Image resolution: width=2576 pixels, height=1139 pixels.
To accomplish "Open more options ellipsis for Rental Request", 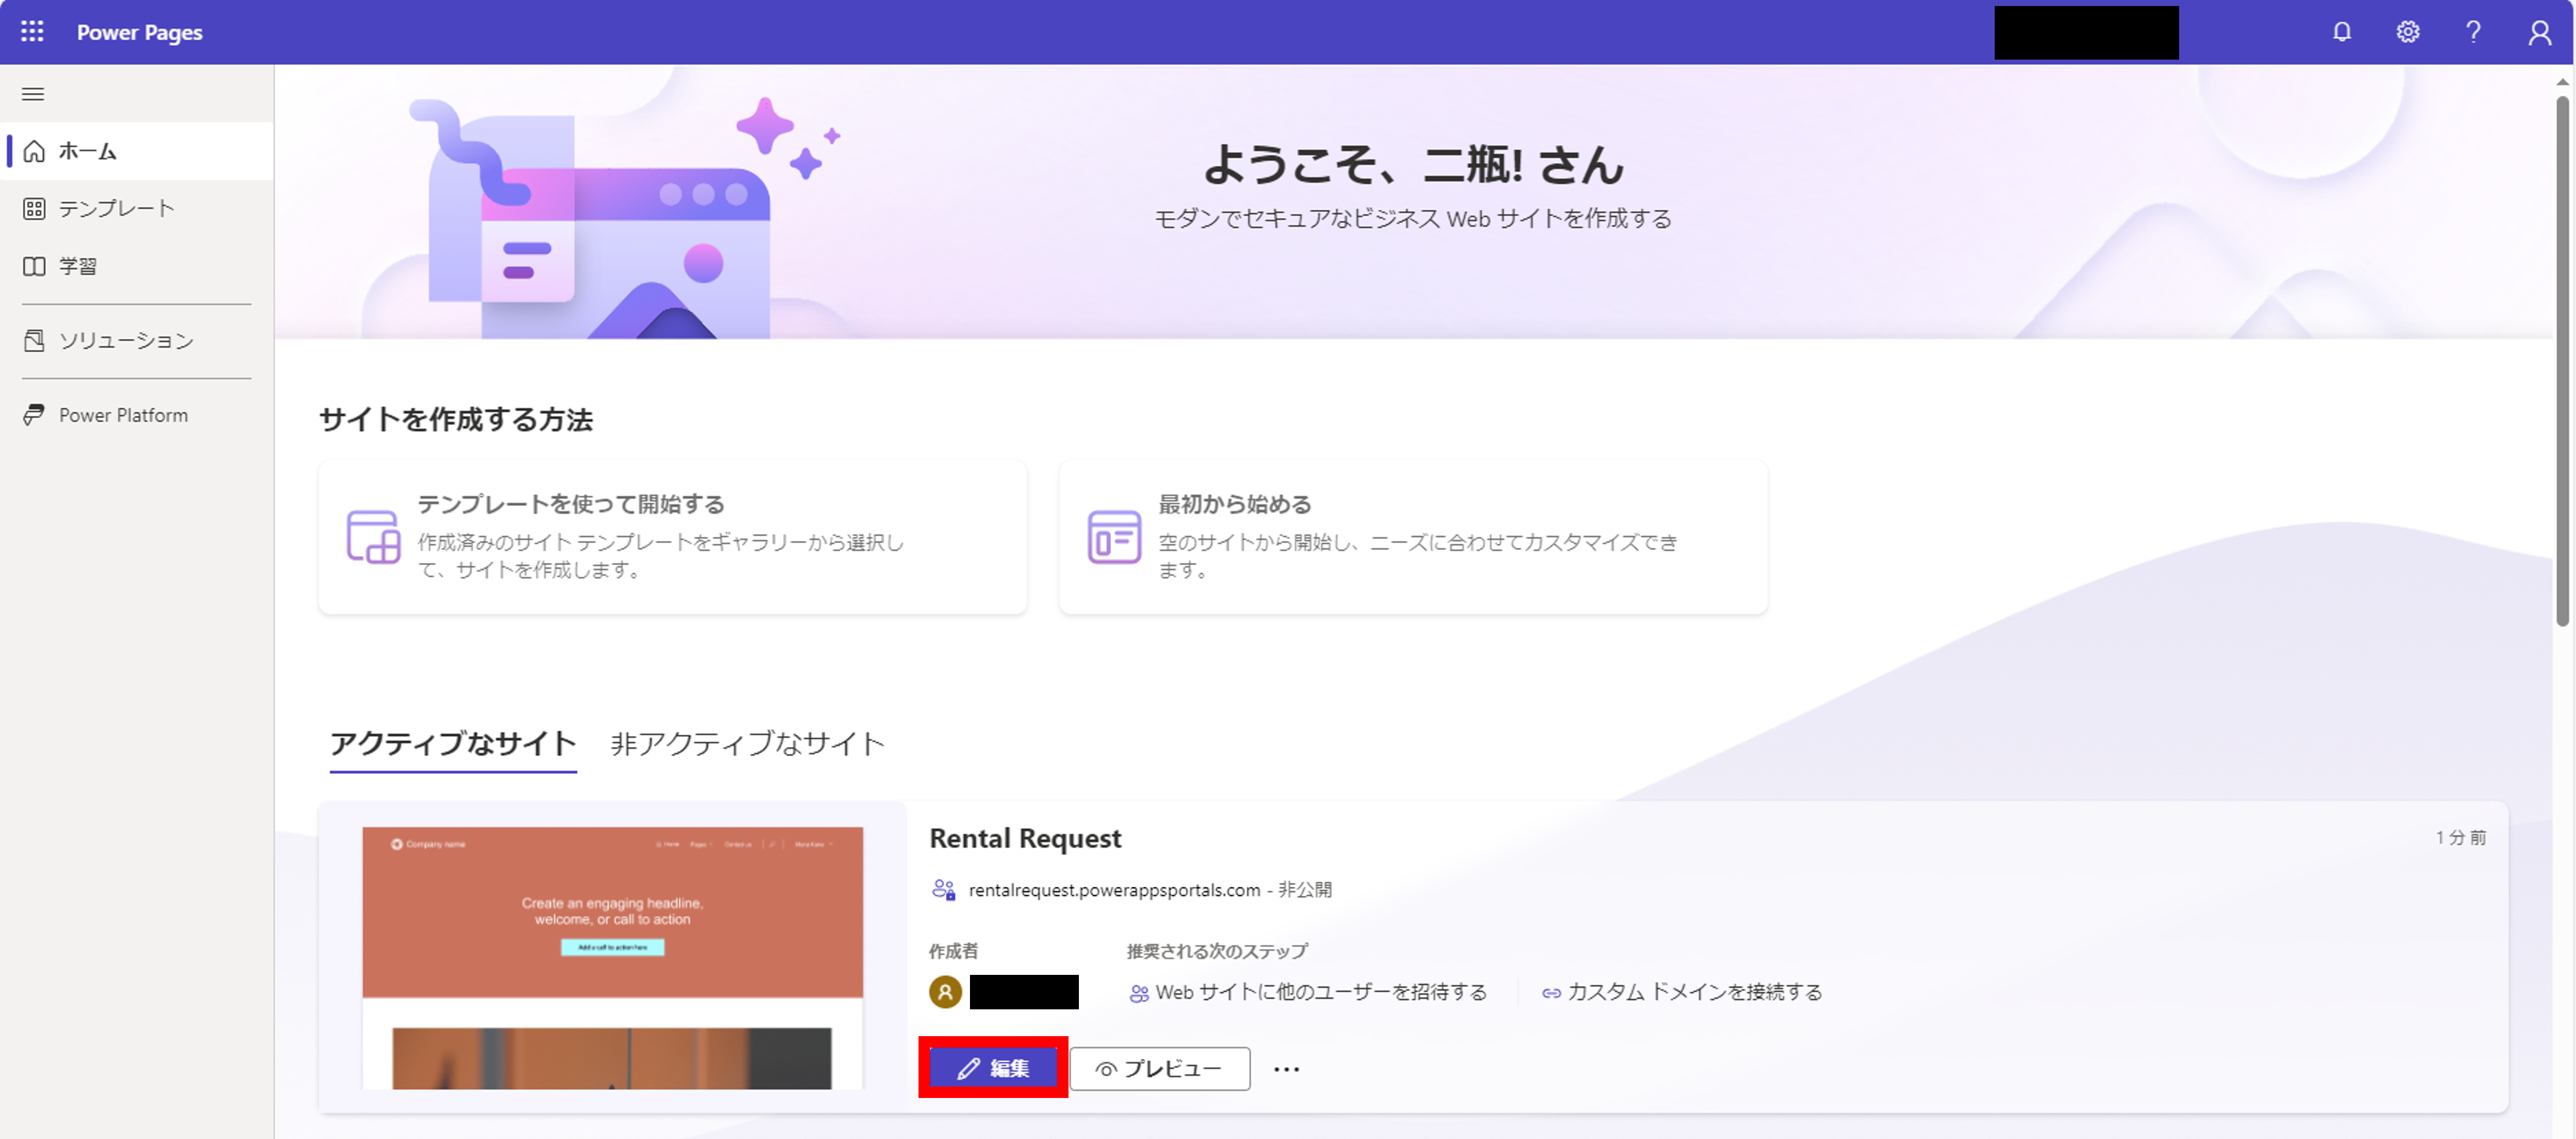I will (x=1286, y=1070).
